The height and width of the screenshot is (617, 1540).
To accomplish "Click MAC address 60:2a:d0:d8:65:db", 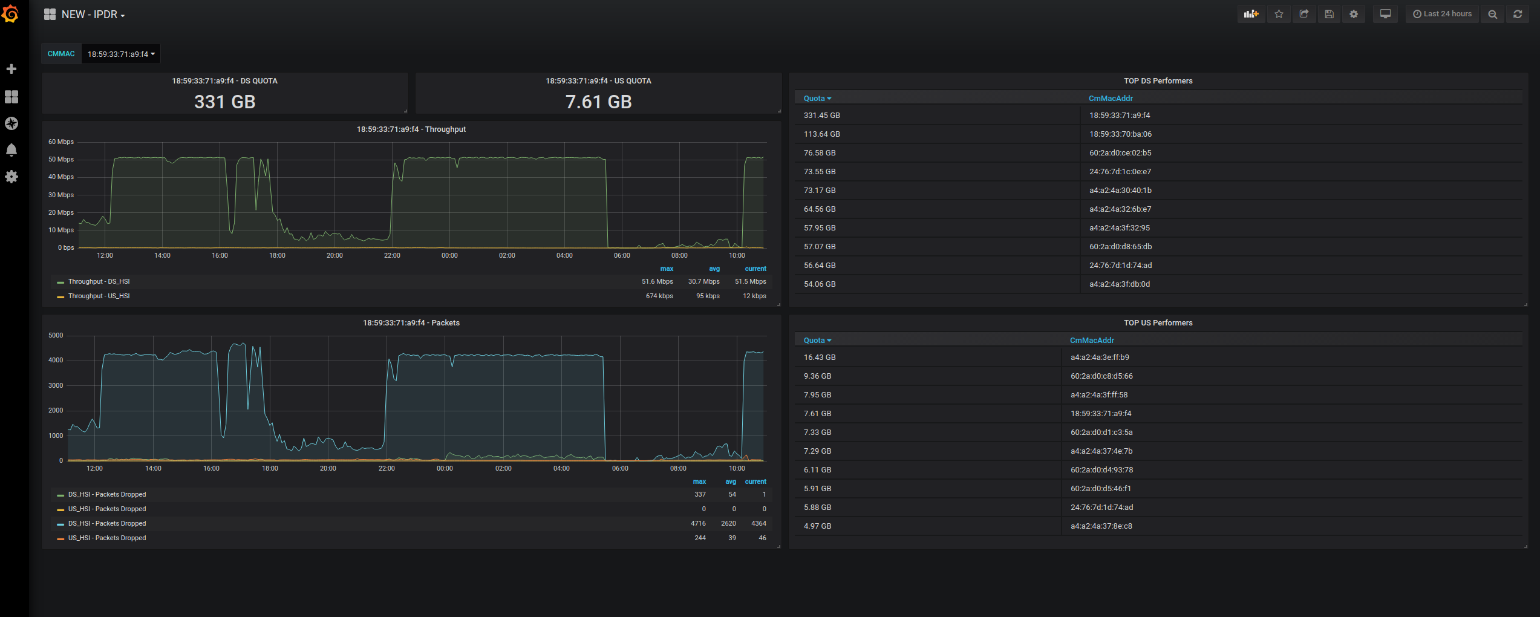I will (1120, 247).
